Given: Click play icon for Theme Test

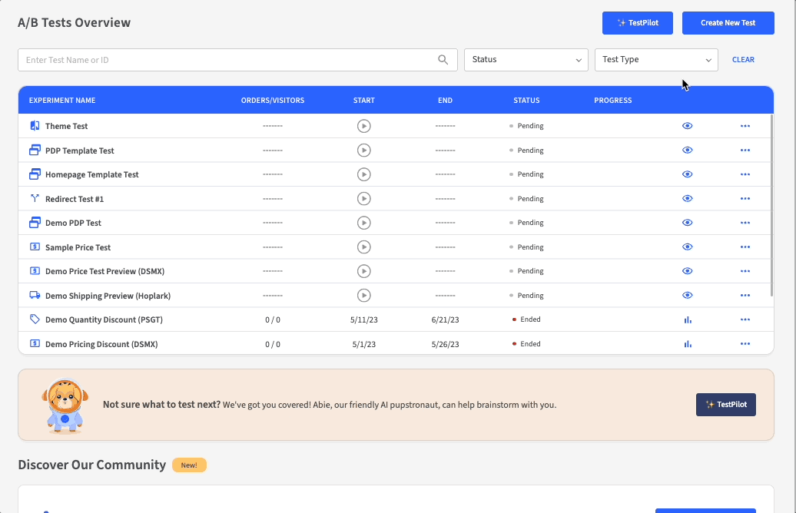Looking at the screenshot, I should (364, 126).
